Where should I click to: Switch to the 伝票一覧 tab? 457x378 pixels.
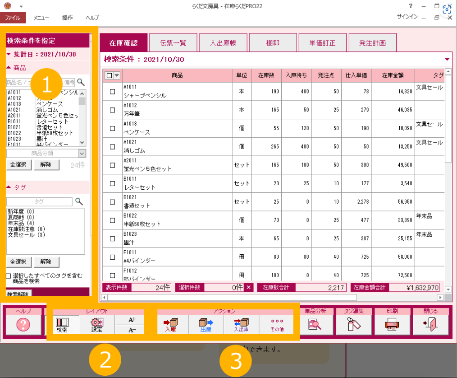tap(173, 43)
